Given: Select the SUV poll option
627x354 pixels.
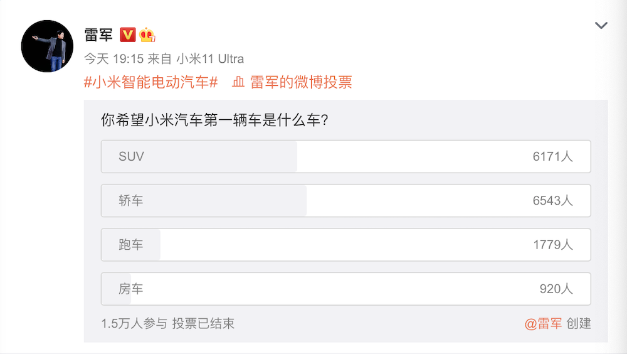Looking at the screenshot, I should click(x=345, y=156).
